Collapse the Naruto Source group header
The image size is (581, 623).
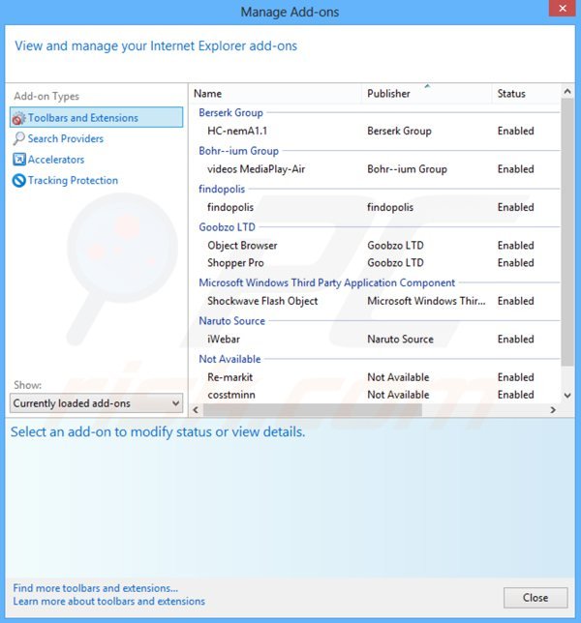(231, 321)
